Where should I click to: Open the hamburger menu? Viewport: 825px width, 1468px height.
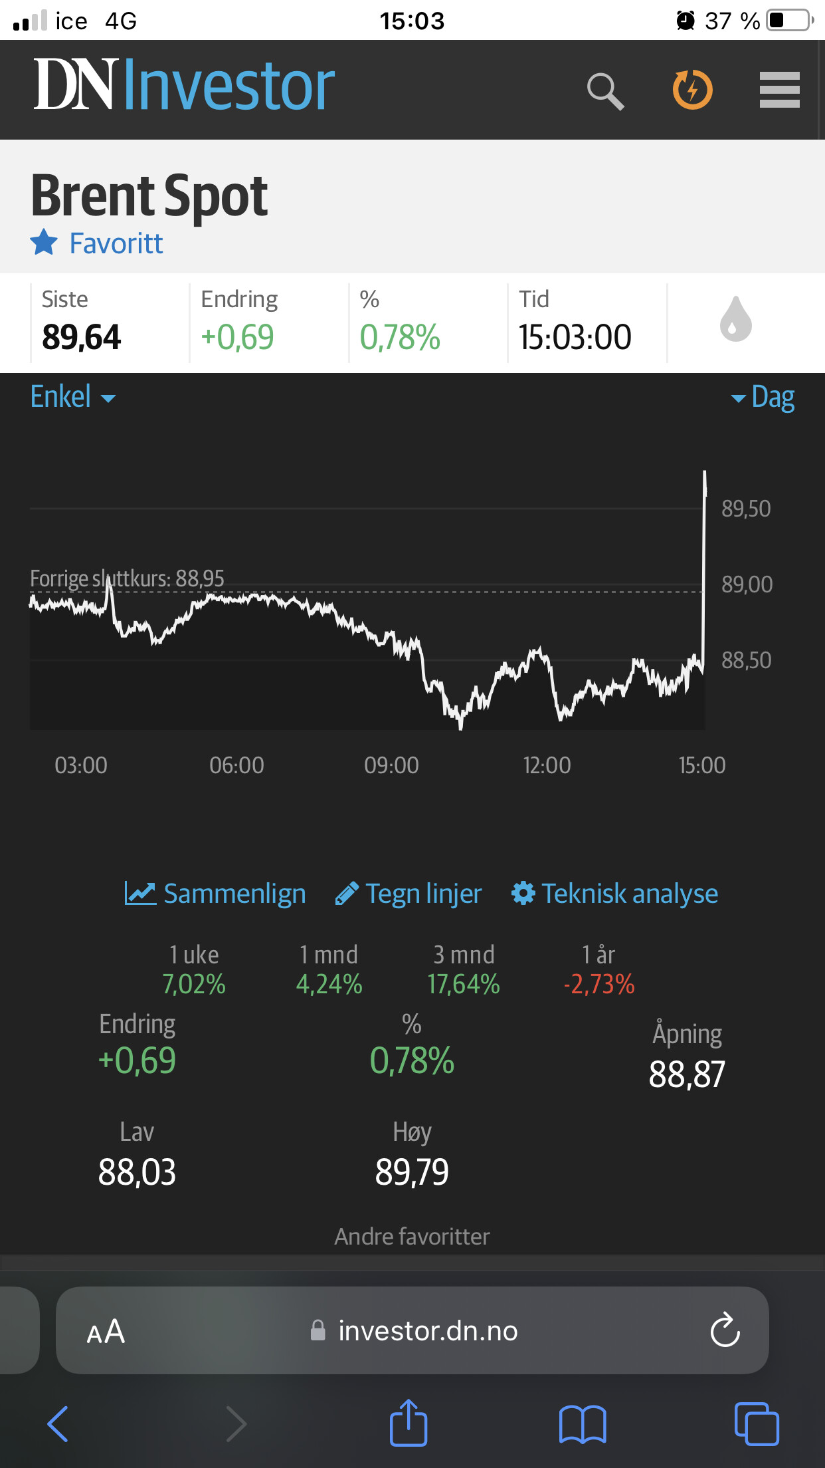click(779, 90)
